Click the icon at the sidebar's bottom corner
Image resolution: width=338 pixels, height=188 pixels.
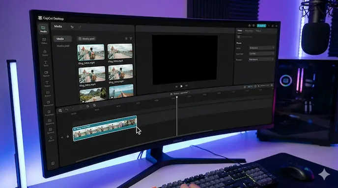click(x=53, y=164)
